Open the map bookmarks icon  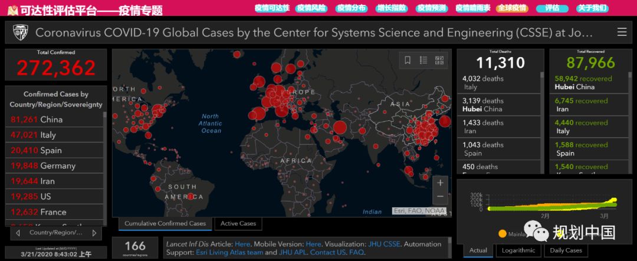click(x=408, y=60)
